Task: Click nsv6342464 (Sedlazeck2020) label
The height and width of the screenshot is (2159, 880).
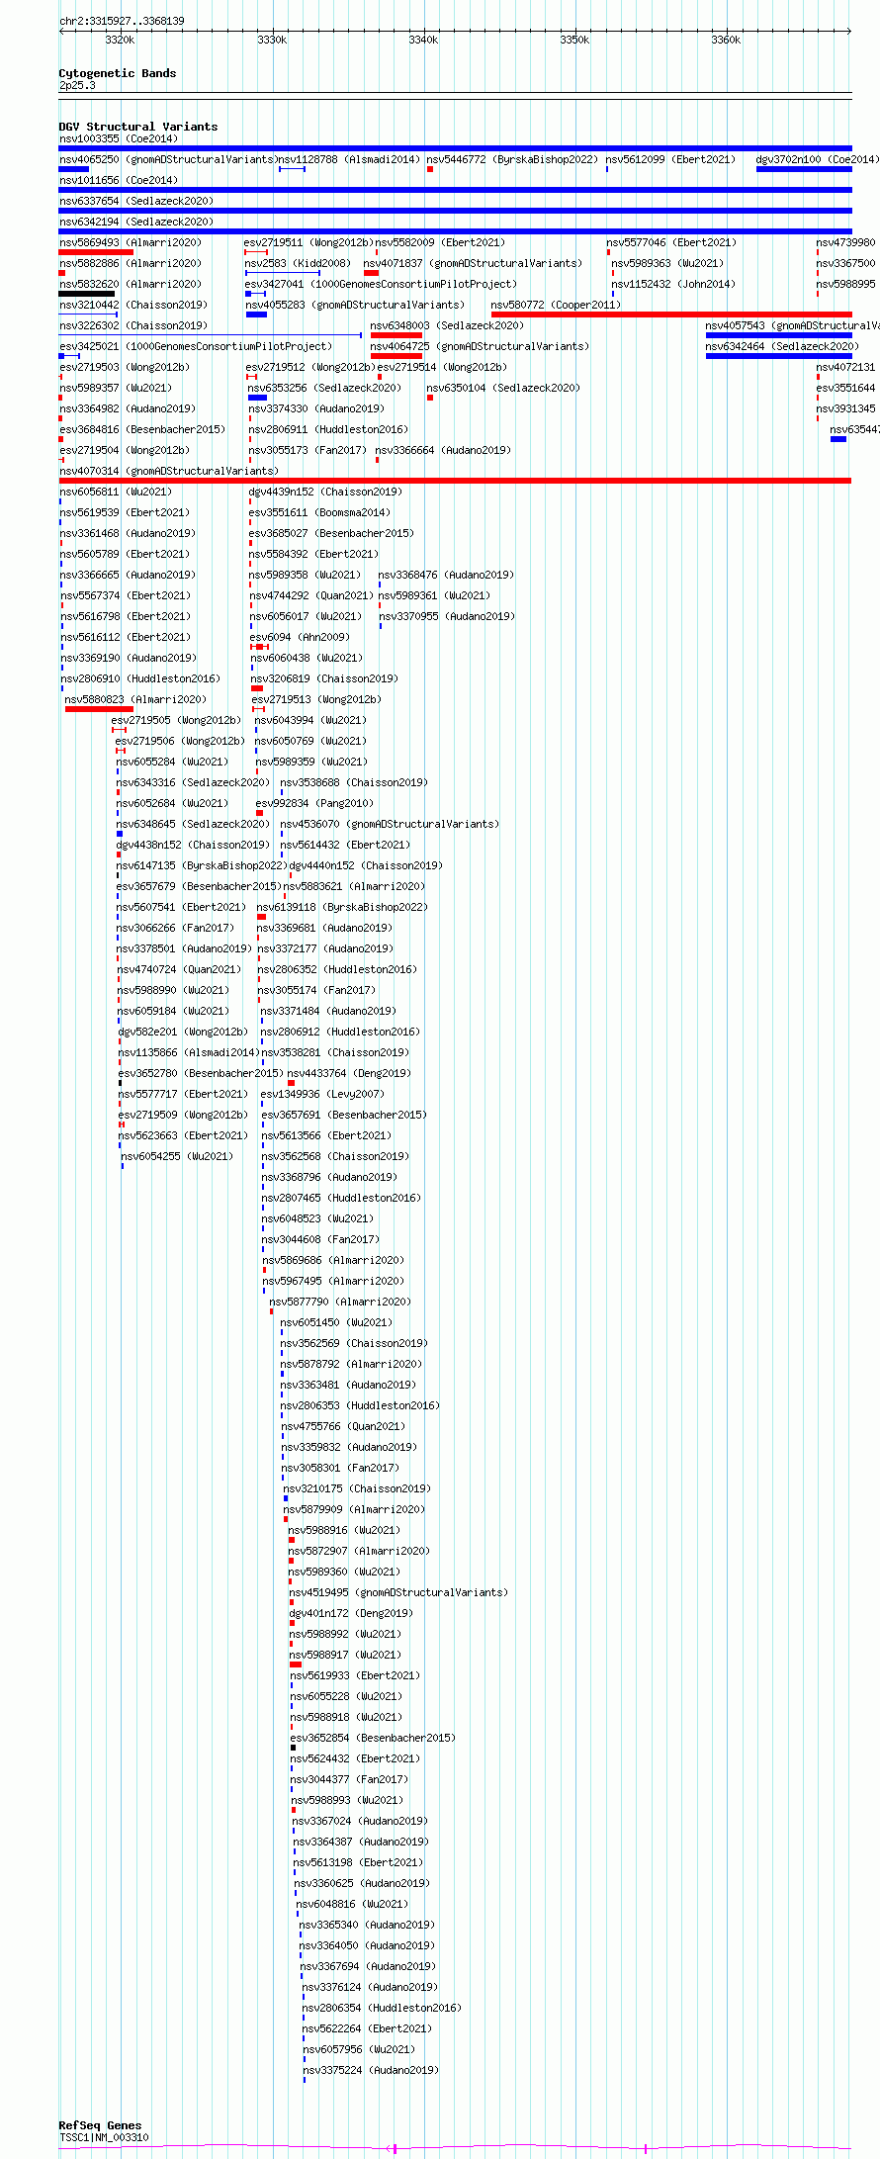Action: tap(782, 346)
